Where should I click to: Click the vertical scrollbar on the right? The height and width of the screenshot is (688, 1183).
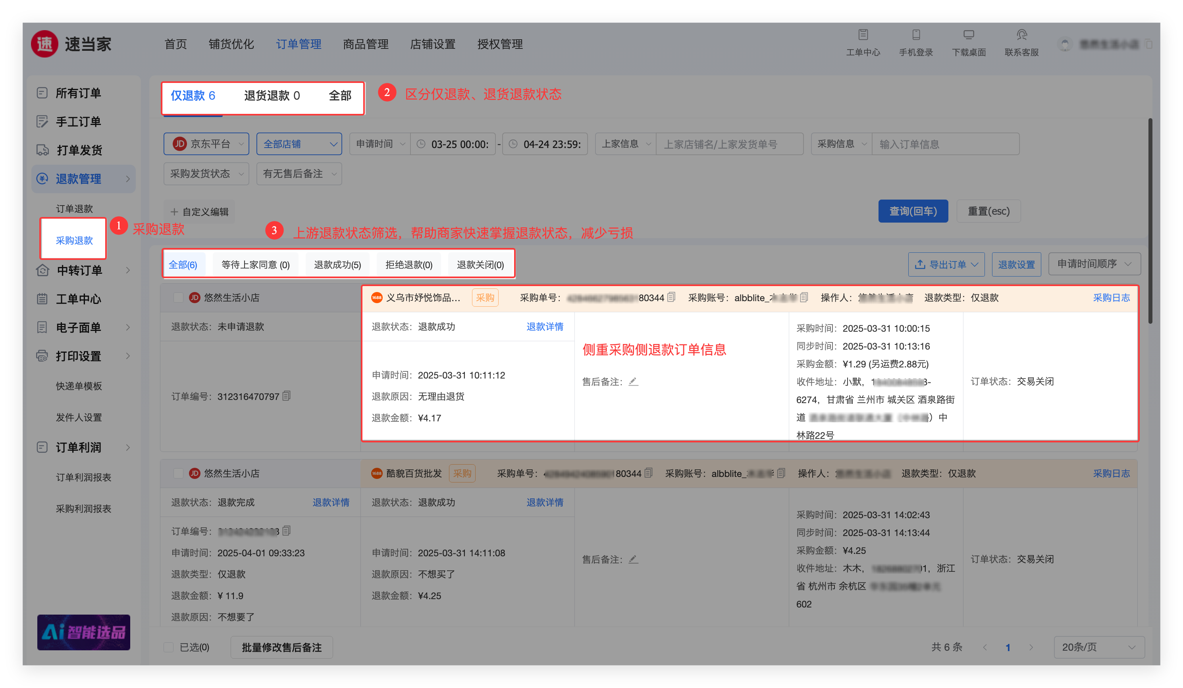tap(1150, 221)
